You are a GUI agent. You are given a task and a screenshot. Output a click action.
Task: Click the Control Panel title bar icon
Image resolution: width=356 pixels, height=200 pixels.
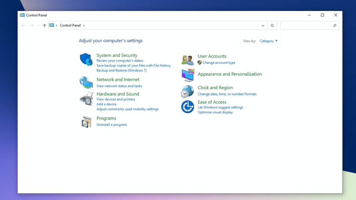click(22, 15)
